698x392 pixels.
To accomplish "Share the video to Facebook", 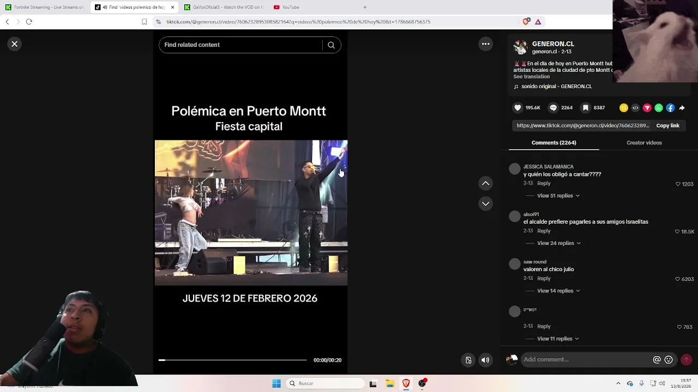I will [x=670, y=108].
